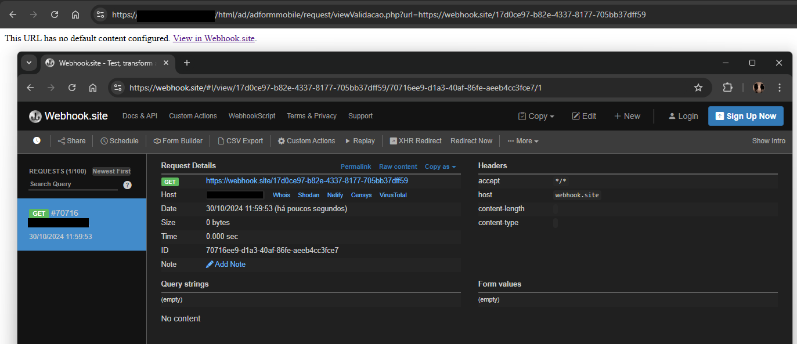Screen dimensions: 797x344
Task: Open the Form Builder
Action: 178,141
